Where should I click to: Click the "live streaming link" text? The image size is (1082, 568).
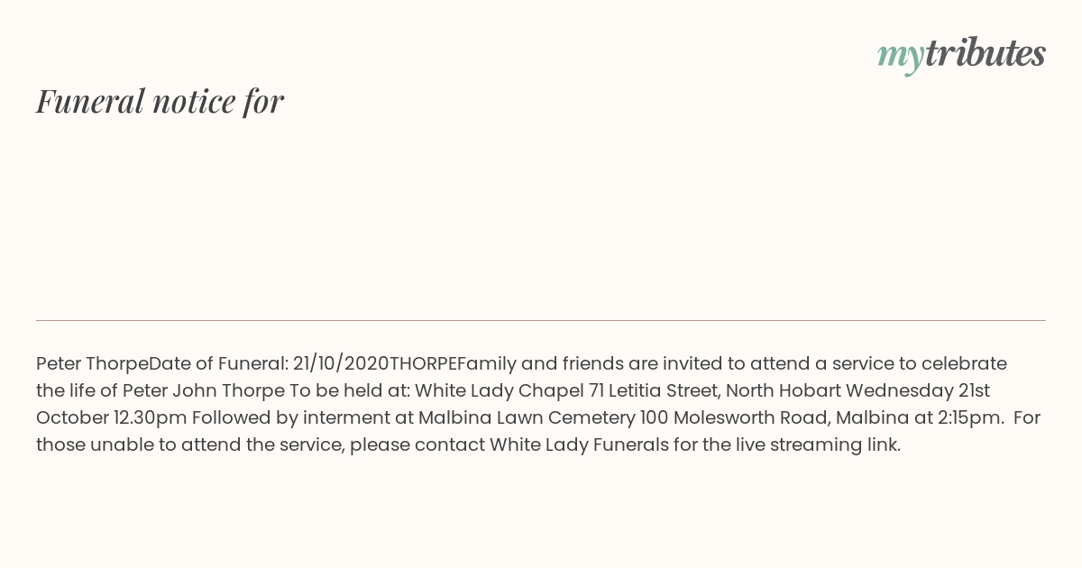(x=815, y=444)
